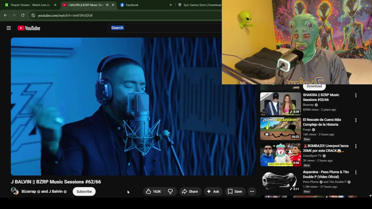Open BOMBAZO Liverpool video thumbnail
The image size is (372, 209).
click(280, 155)
